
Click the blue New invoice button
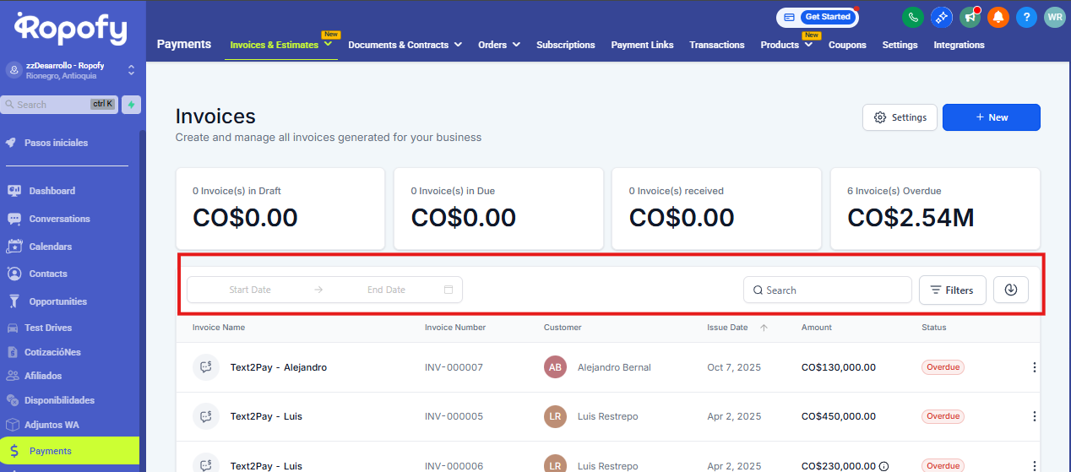991,117
